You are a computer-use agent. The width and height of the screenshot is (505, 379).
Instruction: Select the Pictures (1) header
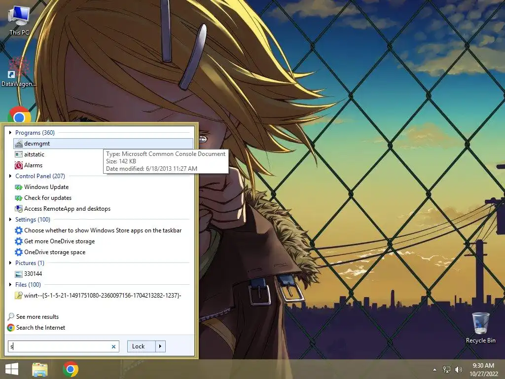click(x=30, y=263)
